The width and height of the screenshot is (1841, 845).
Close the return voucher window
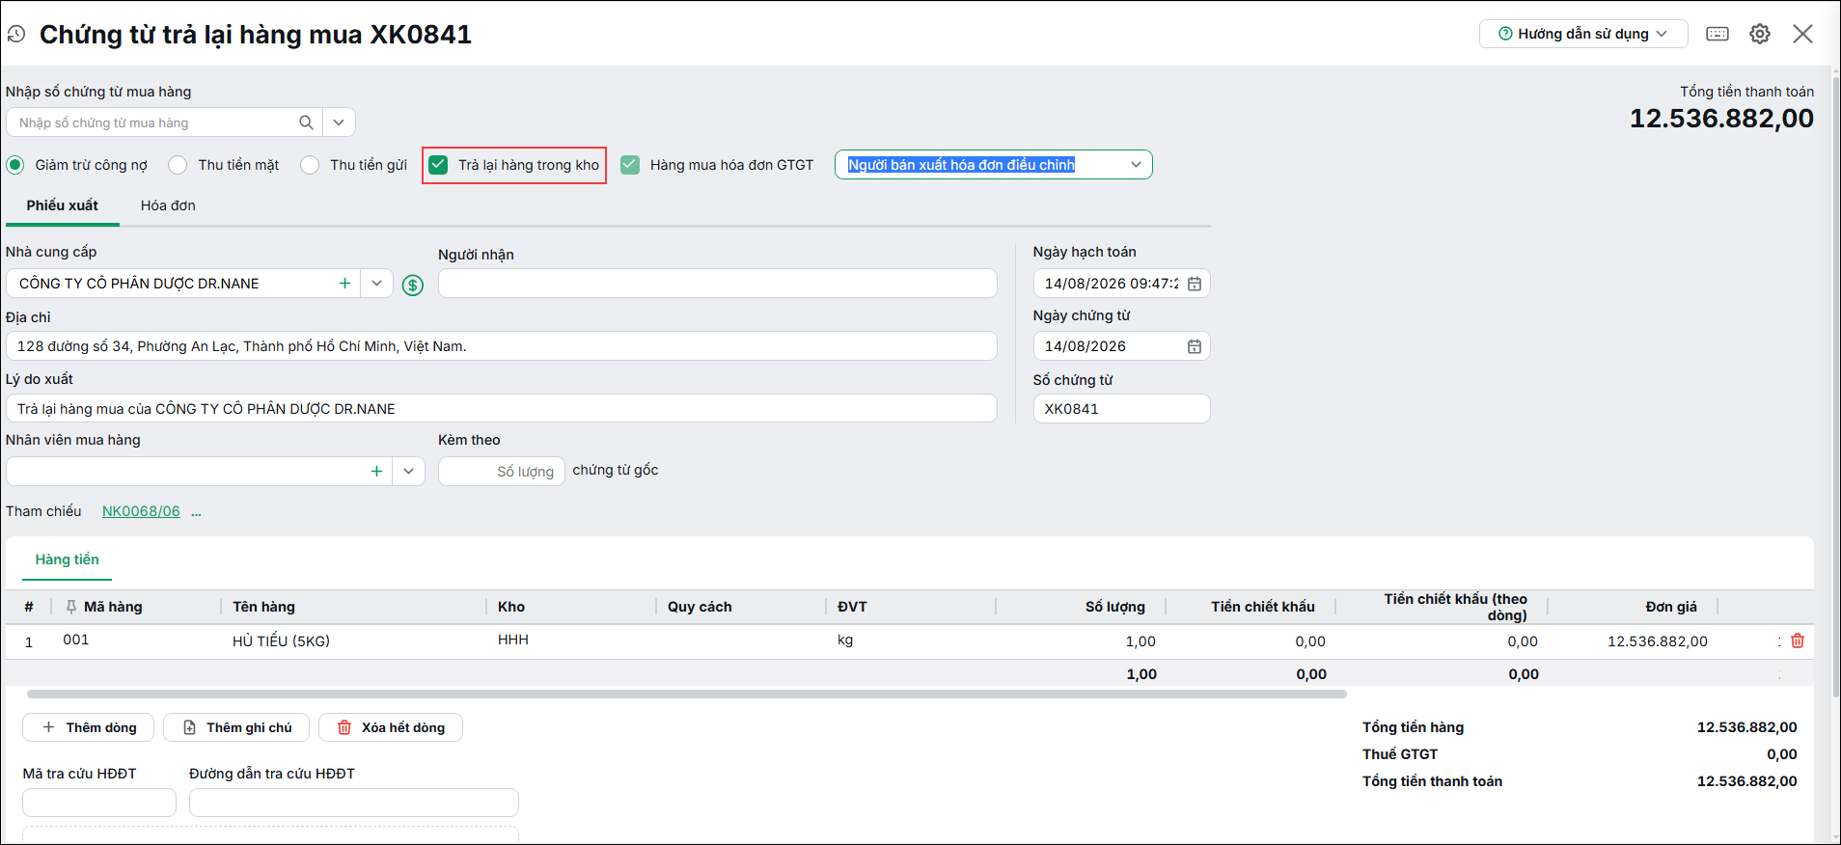[1802, 34]
